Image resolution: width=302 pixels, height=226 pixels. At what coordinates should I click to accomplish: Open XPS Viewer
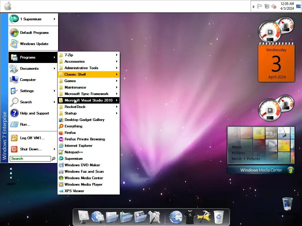tap(88, 191)
